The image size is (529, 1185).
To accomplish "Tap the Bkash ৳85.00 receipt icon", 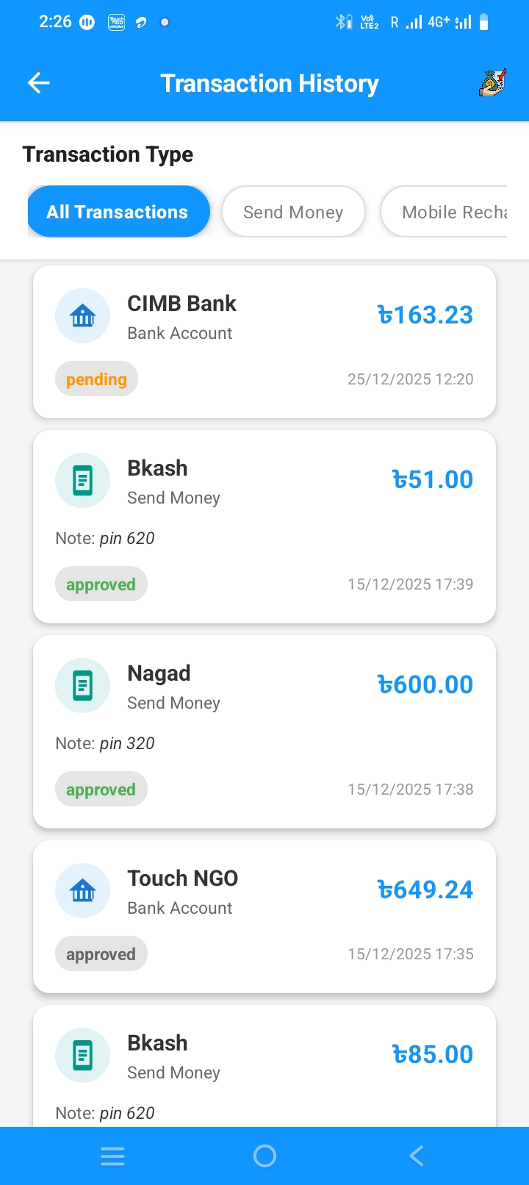I will [83, 1056].
